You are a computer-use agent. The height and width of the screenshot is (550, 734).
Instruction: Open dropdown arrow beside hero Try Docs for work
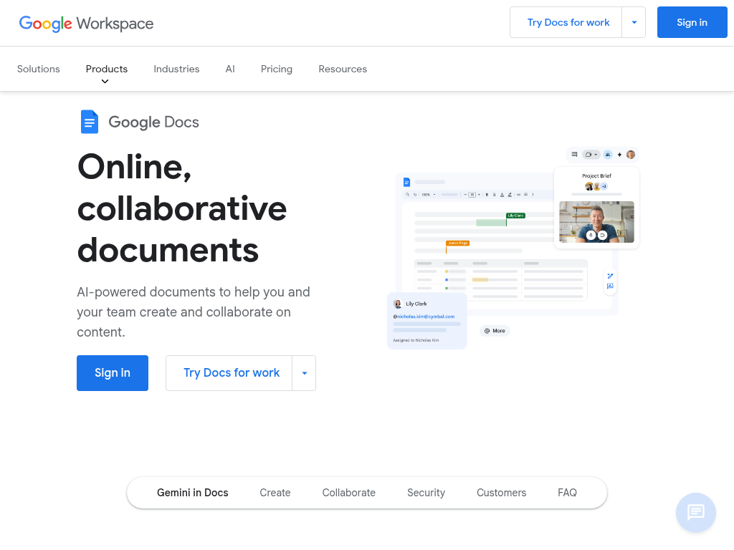tap(304, 373)
